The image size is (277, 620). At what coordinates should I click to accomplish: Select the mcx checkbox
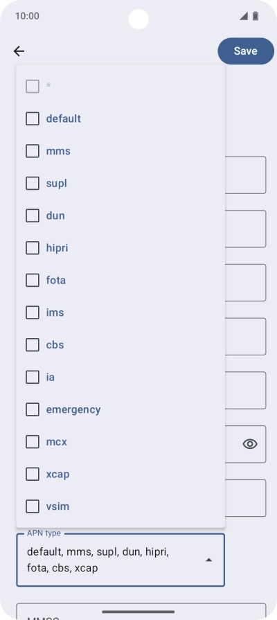[x=33, y=442]
